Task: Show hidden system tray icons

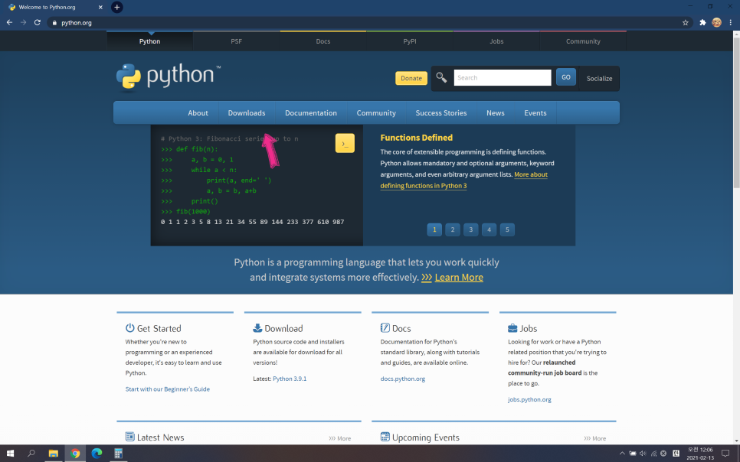Action: (622, 454)
